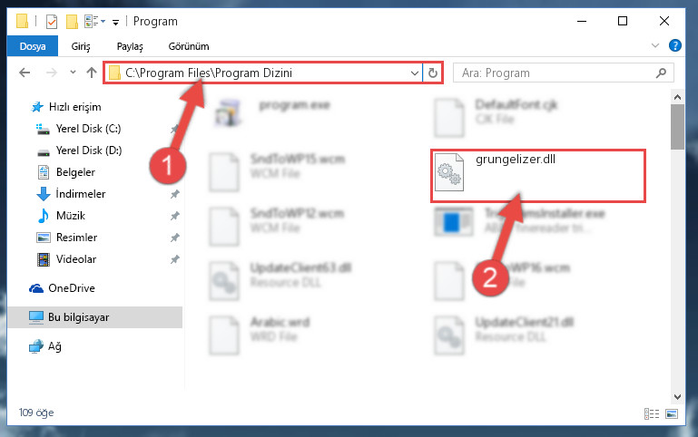Click the search magnifier icon

pos(661,73)
